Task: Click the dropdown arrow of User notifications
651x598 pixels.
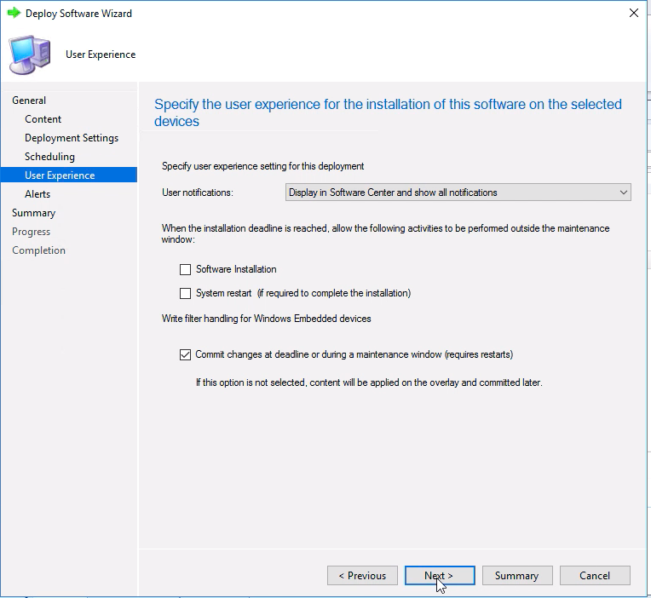Action: tap(623, 193)
